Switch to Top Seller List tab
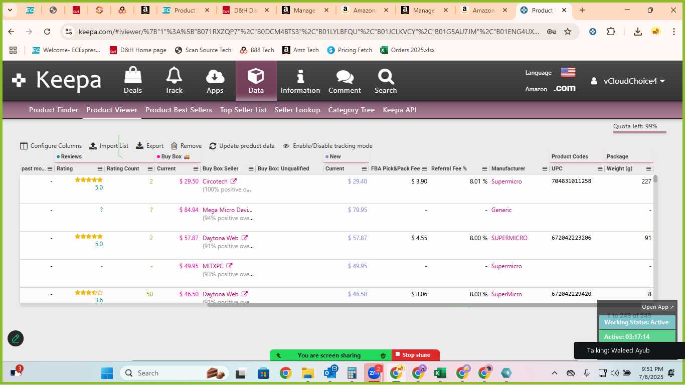 [243, 110]
